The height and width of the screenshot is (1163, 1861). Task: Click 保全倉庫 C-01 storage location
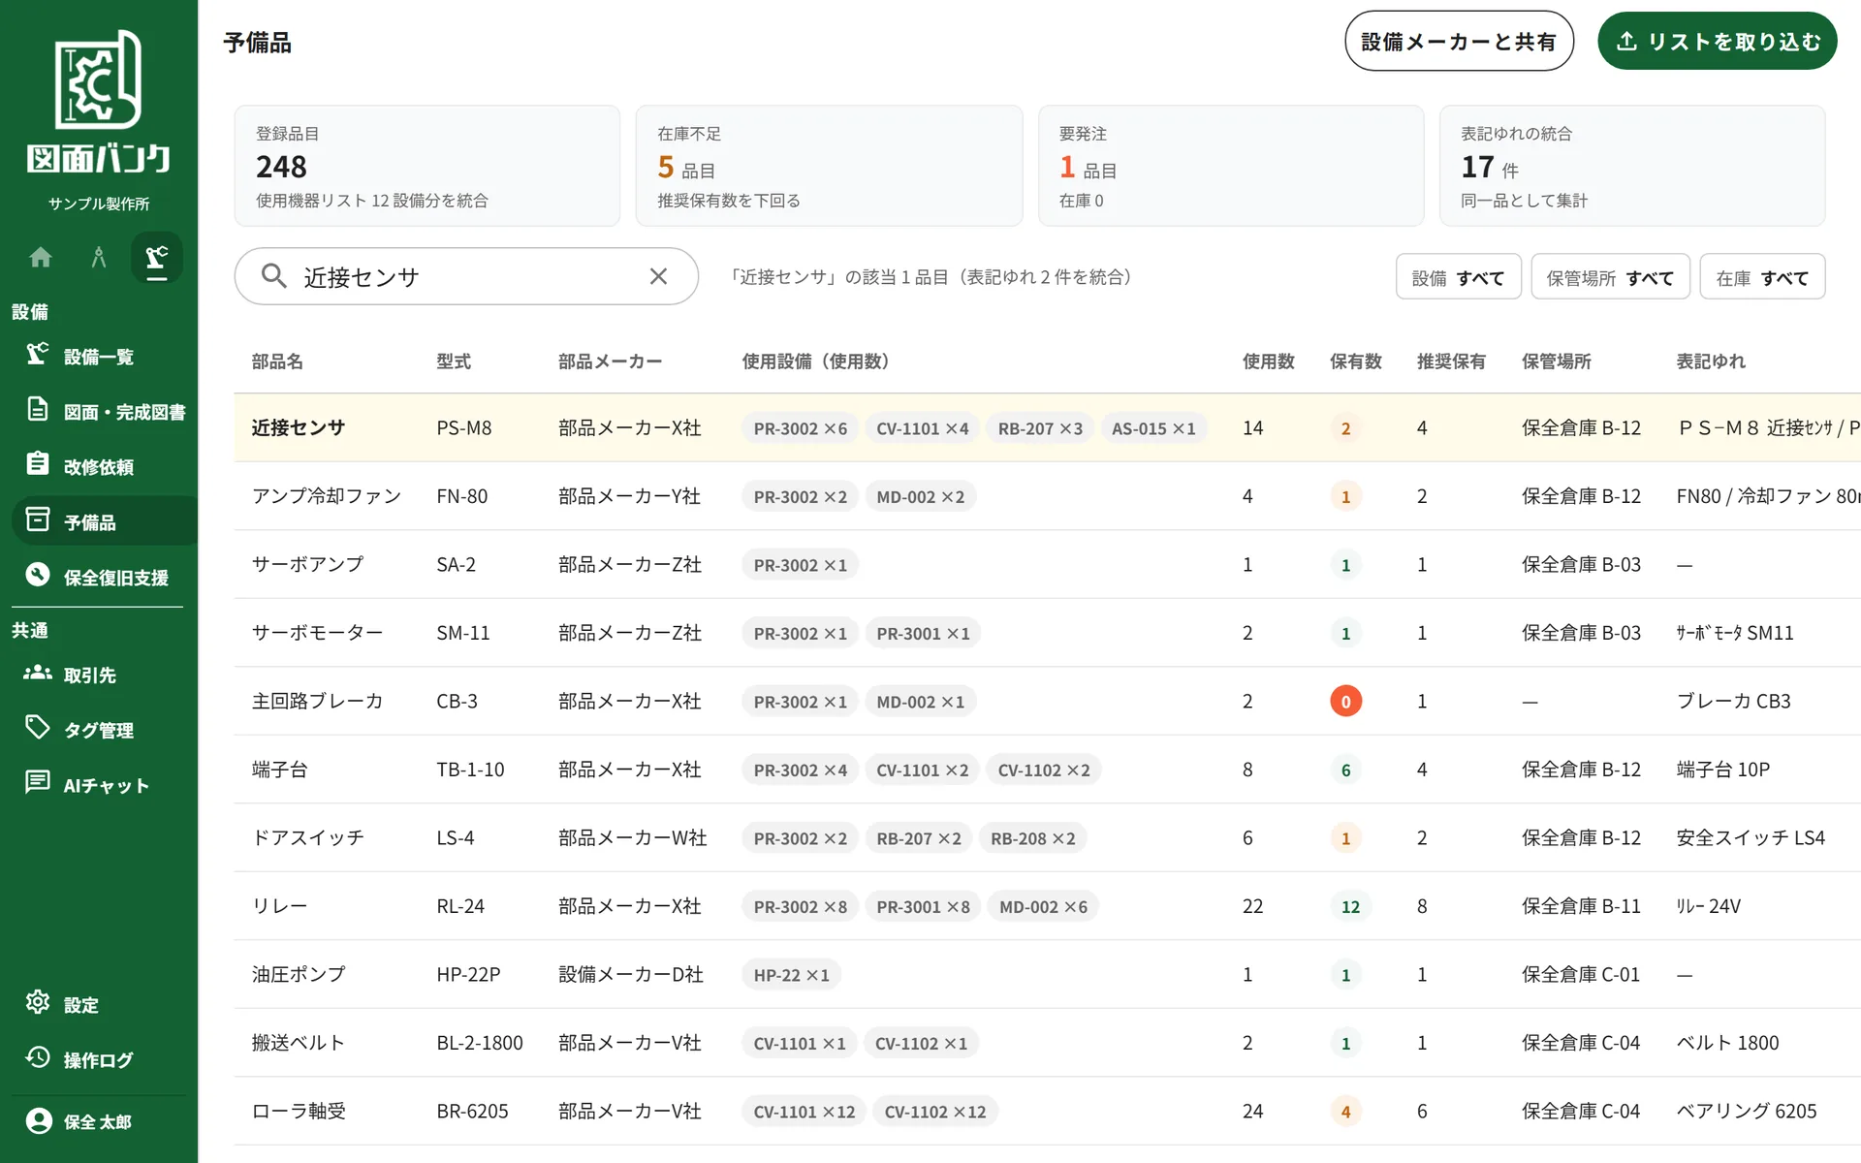(1581, 974)
